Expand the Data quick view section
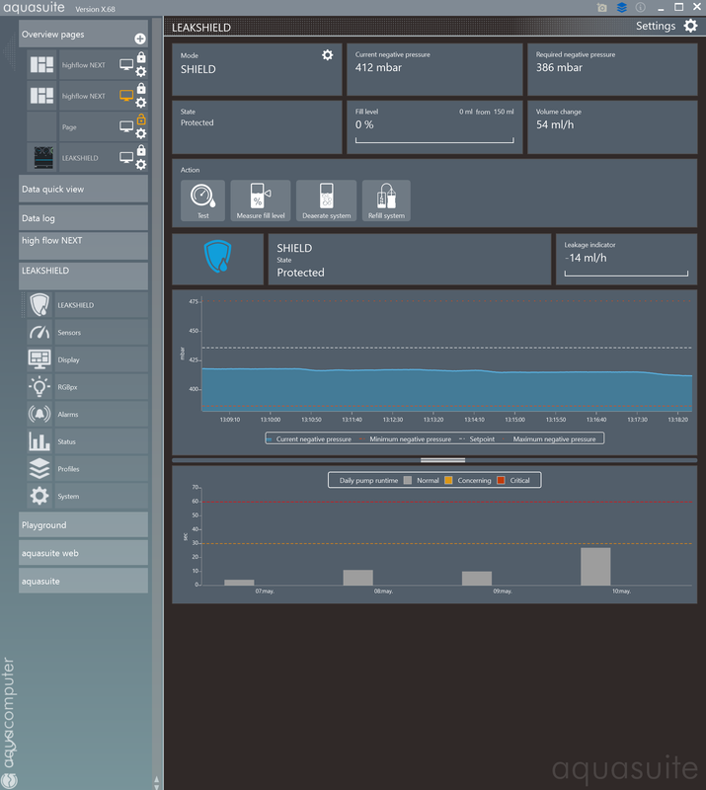This screenshot has height=790, width=706. click(x=83, y=189)
